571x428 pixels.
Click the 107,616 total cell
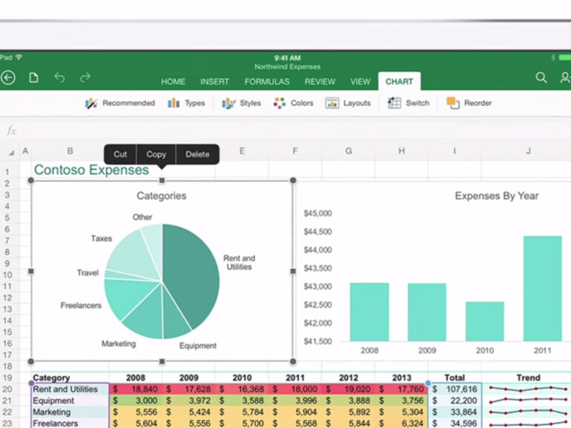[455, 389]
